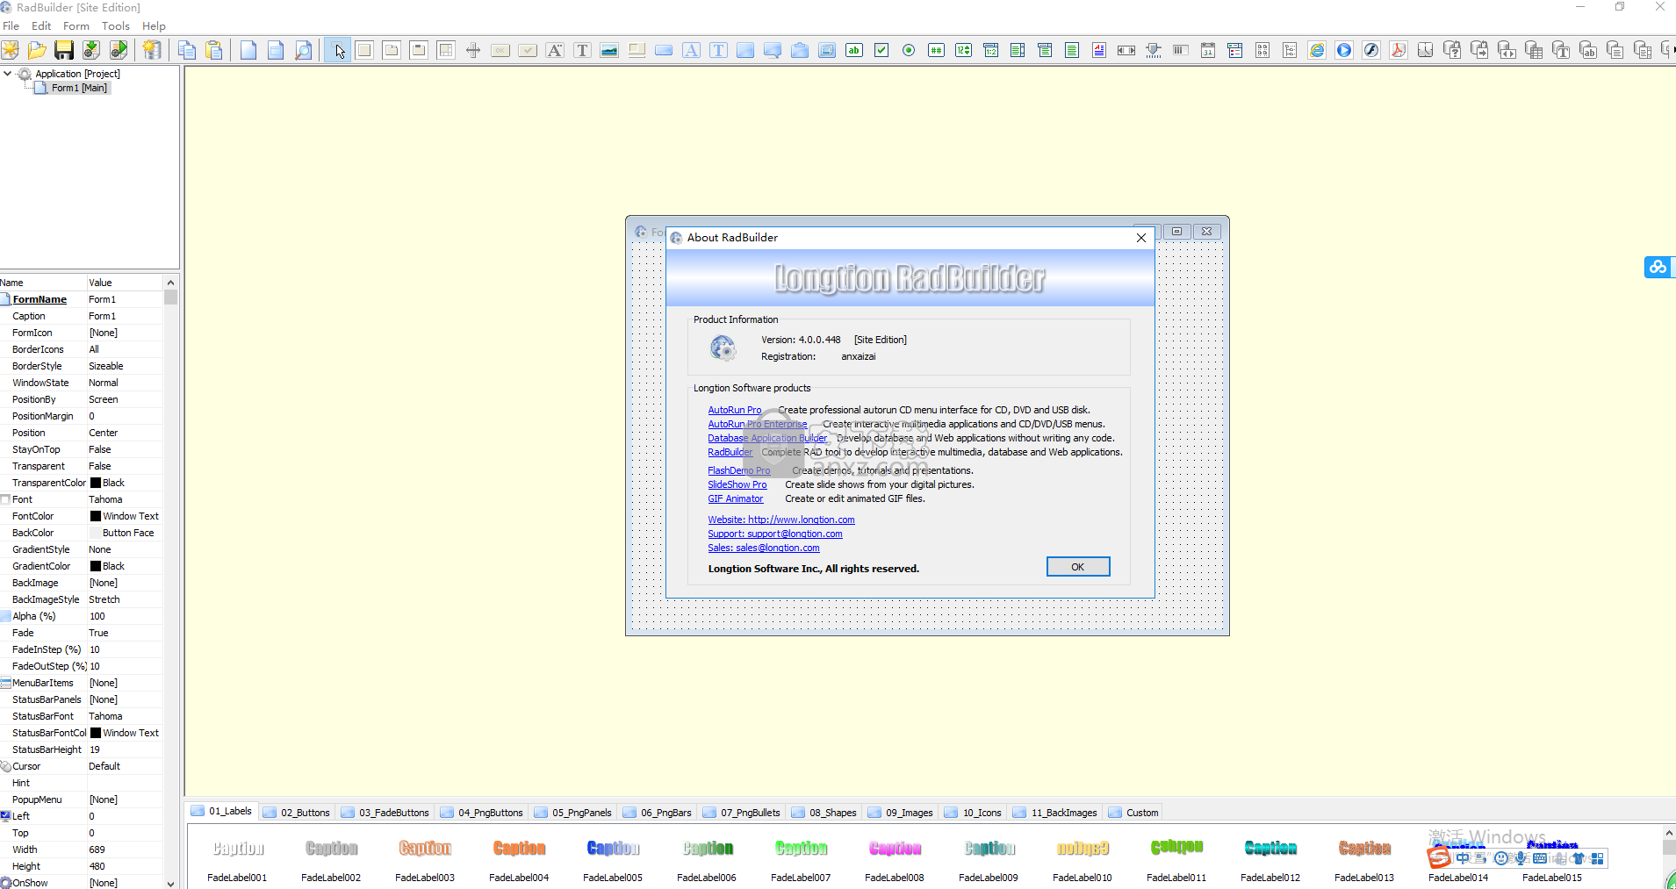The width and height of the screenshot is (1676, 889).
Task: Select the pointer arrow tool
Action: coord(338,50)
